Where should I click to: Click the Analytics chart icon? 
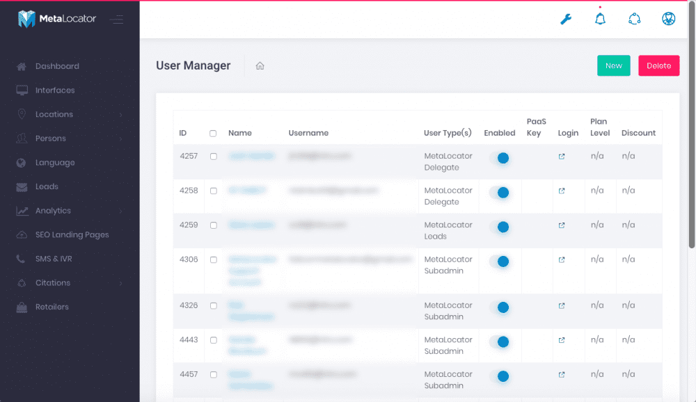tap(22, 211)
